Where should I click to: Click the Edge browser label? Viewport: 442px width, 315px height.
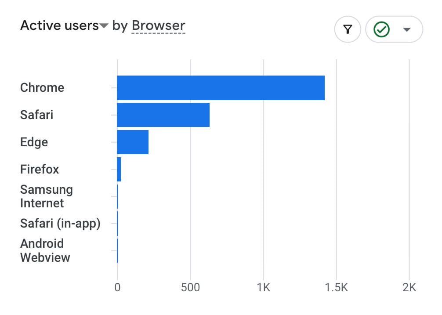34,142
